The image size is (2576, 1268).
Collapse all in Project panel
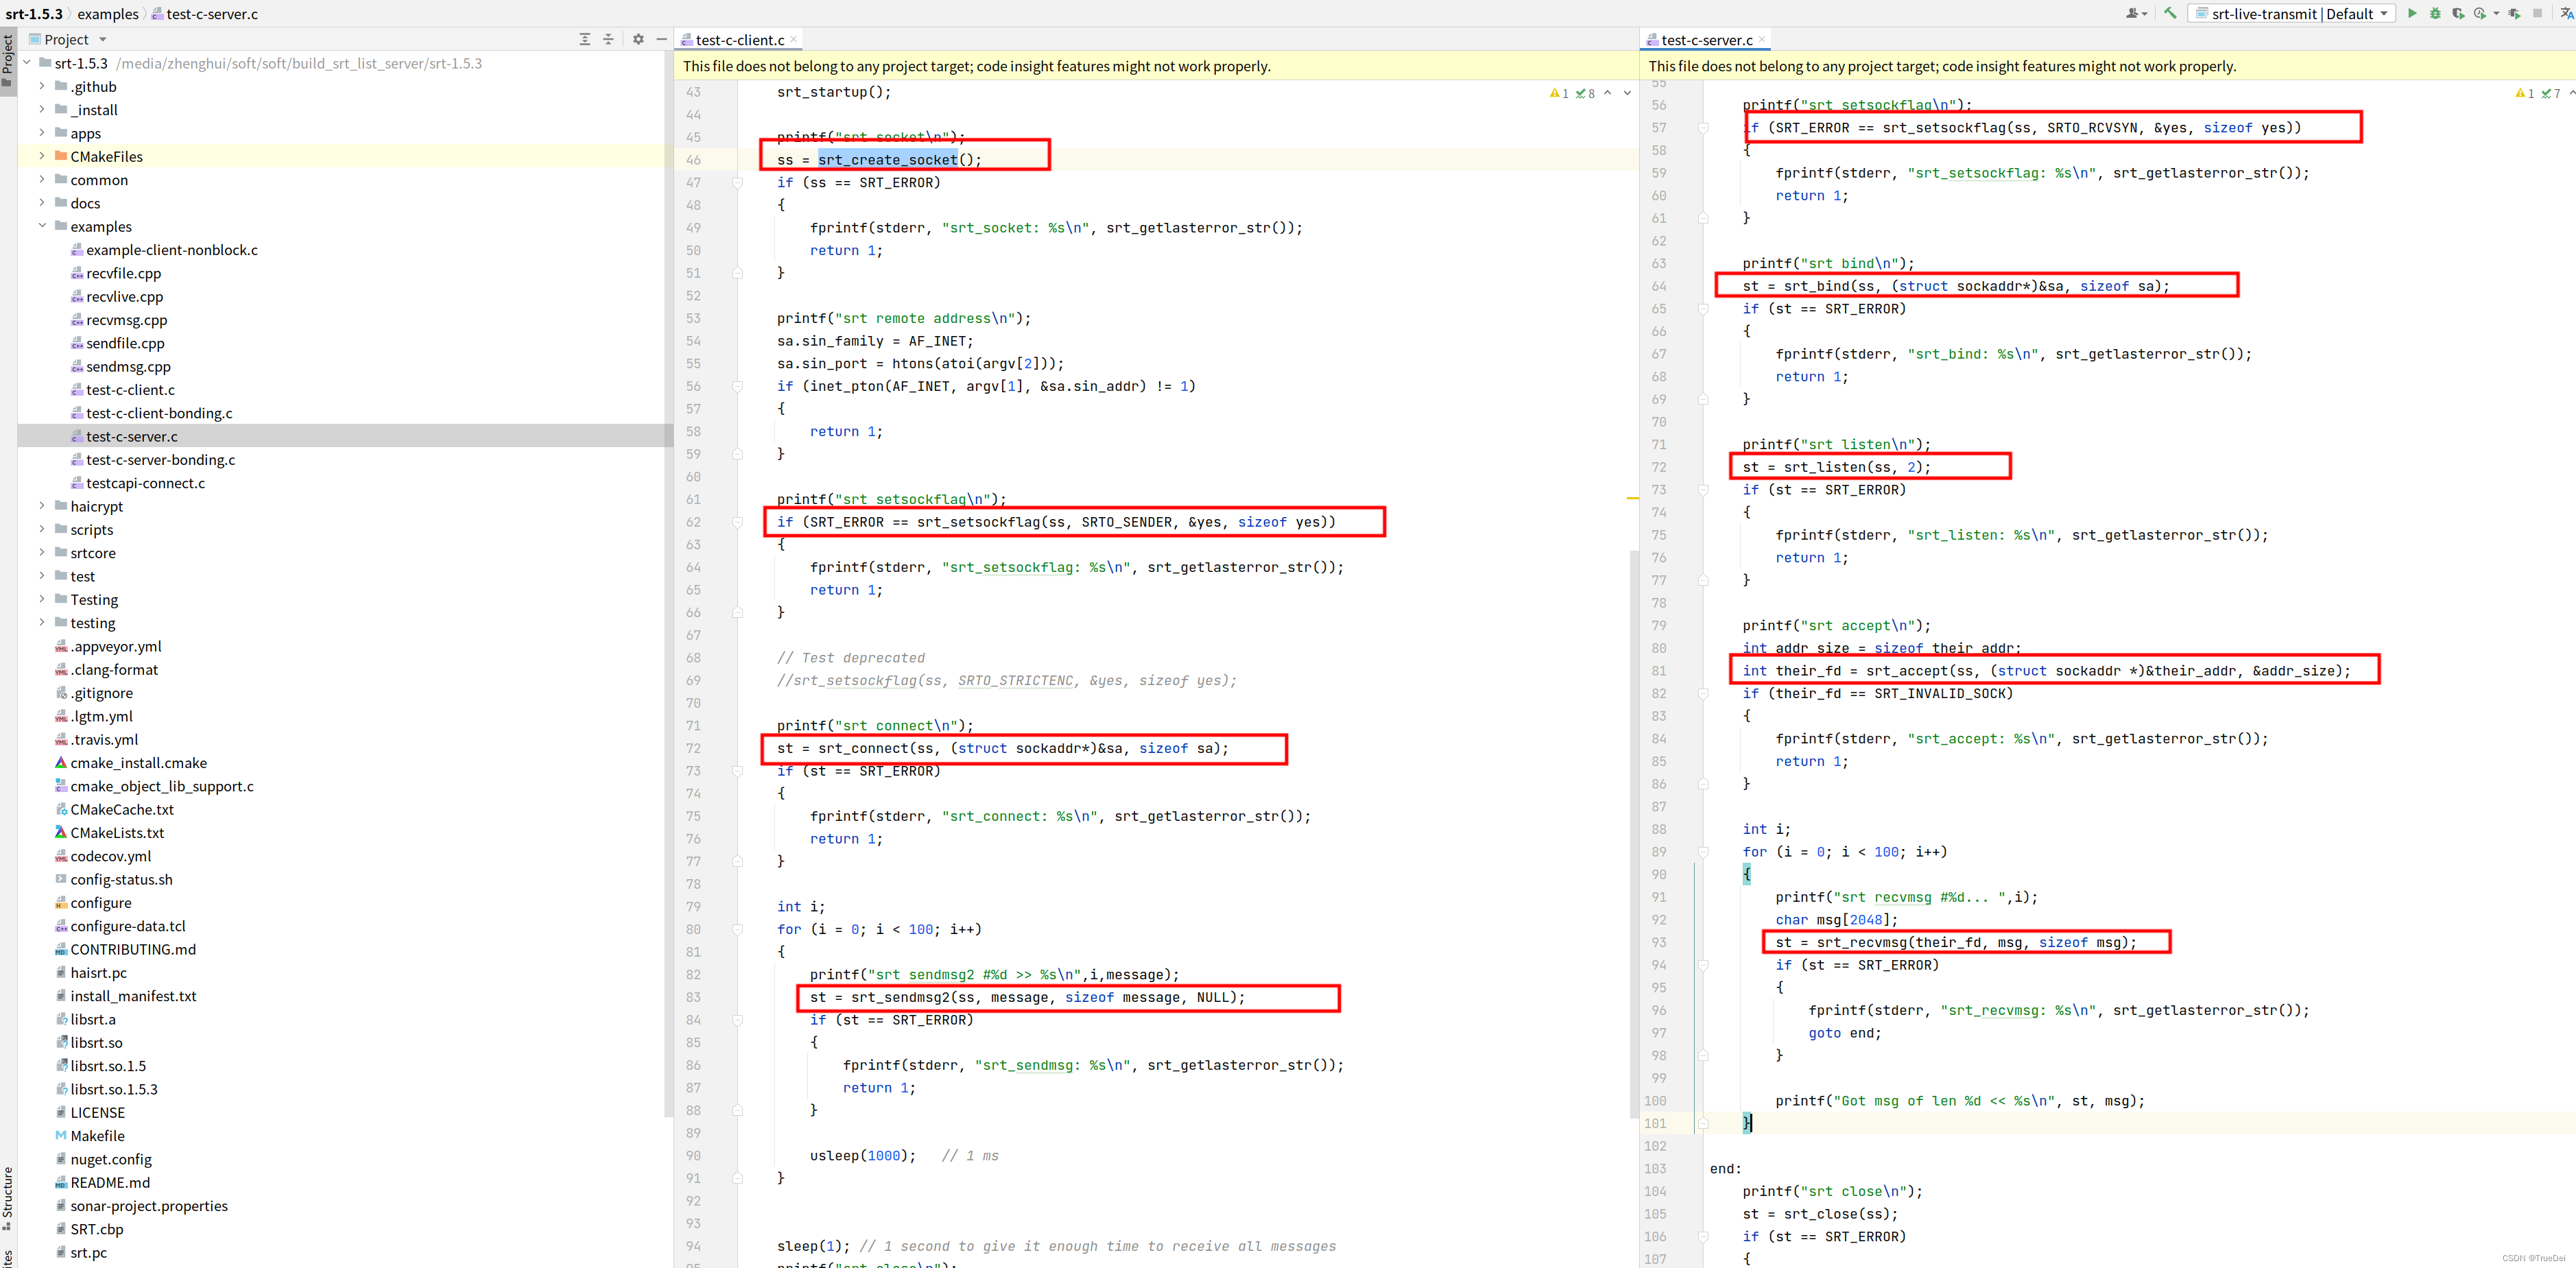tap(608, 39)
